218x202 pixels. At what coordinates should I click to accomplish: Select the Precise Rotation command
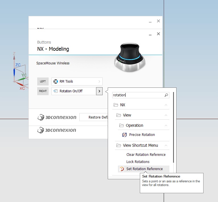(x=144, y=135)
